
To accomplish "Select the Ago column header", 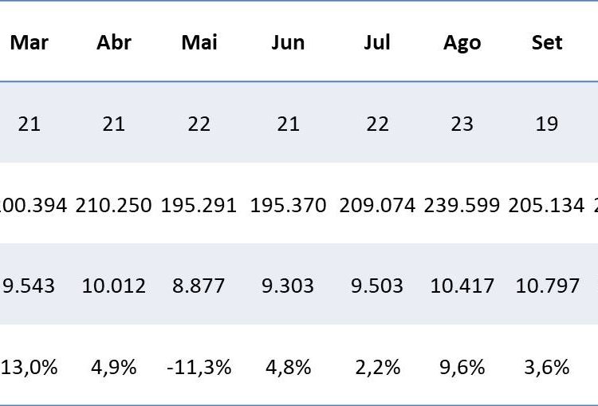I will 462,42.
